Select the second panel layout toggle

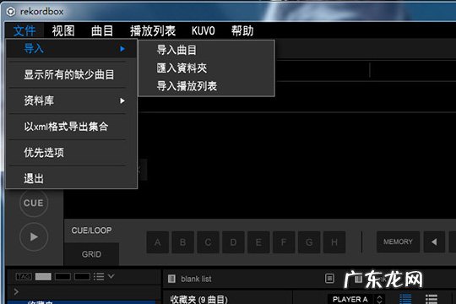coord(62,276)
